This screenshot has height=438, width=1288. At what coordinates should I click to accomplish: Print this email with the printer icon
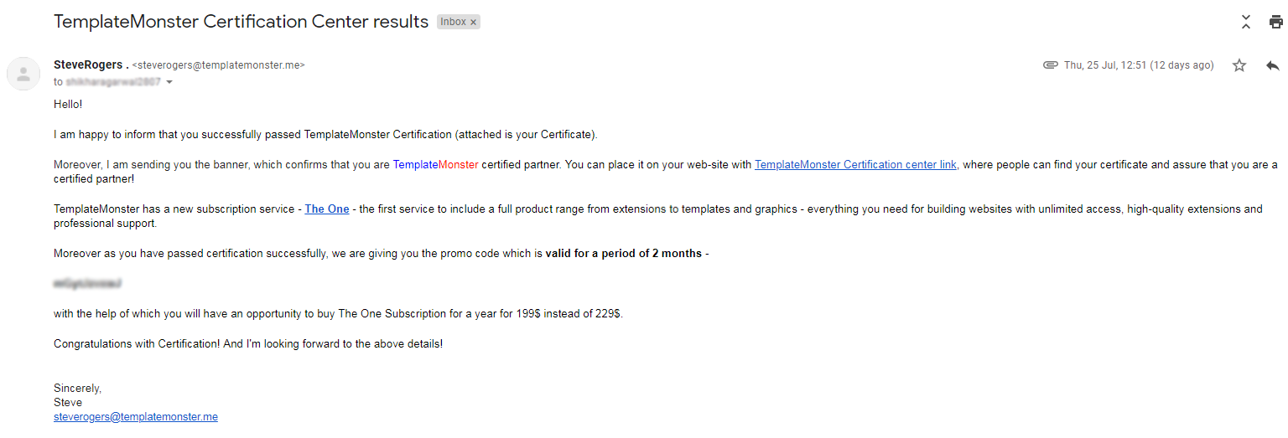pos(1275,23)
